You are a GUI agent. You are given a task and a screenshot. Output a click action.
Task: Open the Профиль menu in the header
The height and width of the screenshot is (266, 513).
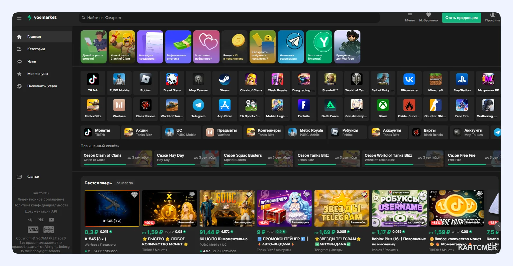coord(493,17)
